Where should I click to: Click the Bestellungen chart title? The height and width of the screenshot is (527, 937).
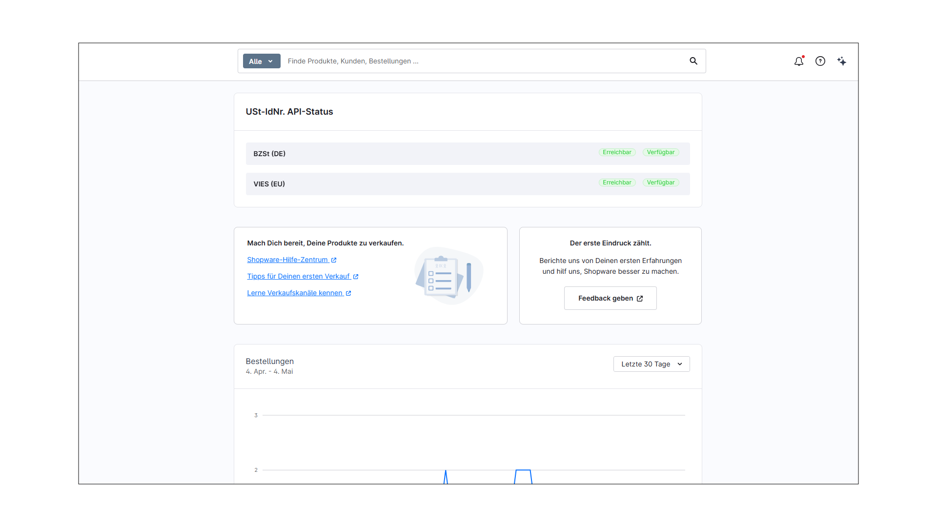(270, 361)
